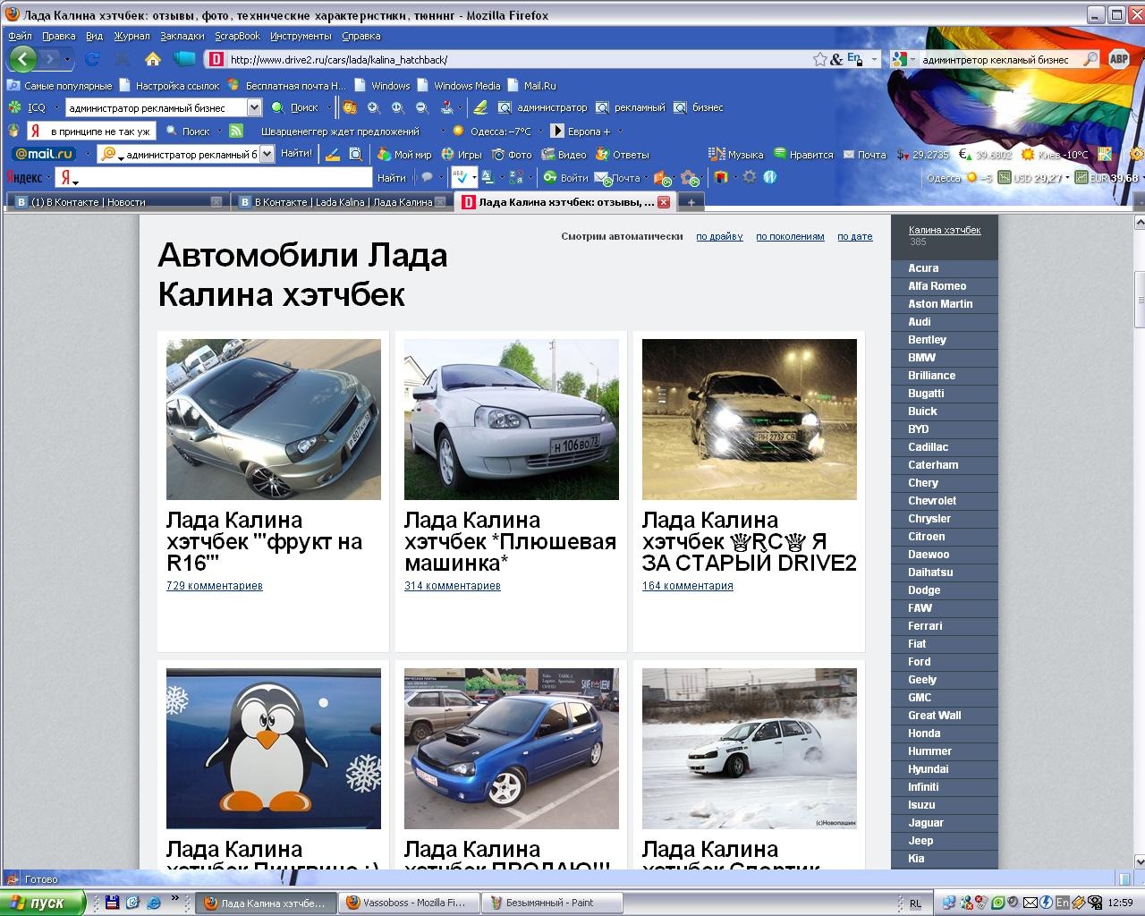Open Фото in the Mail.ru toolbar
Screen dimensions: 1145x916
pos(512,155)
